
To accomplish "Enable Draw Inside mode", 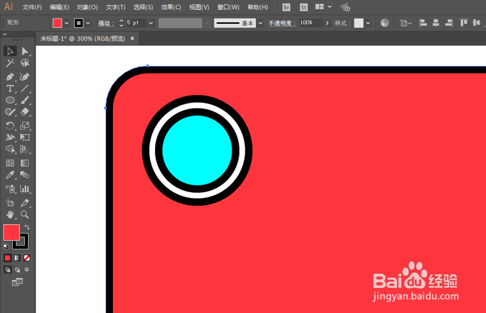I will 27,270.
